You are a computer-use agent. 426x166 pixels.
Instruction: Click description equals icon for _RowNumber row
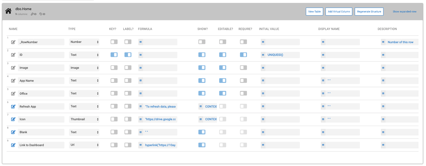pyautogui.click(x=383, y=42)
